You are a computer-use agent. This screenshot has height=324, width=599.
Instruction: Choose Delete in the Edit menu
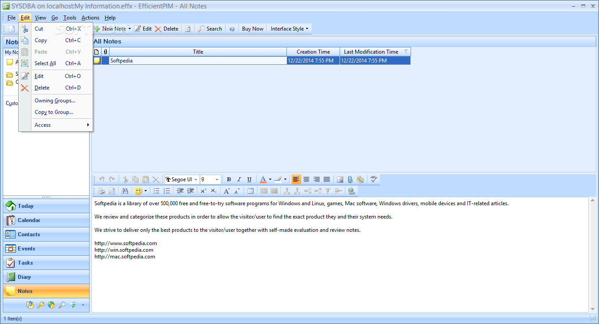[x=55, y=88]
